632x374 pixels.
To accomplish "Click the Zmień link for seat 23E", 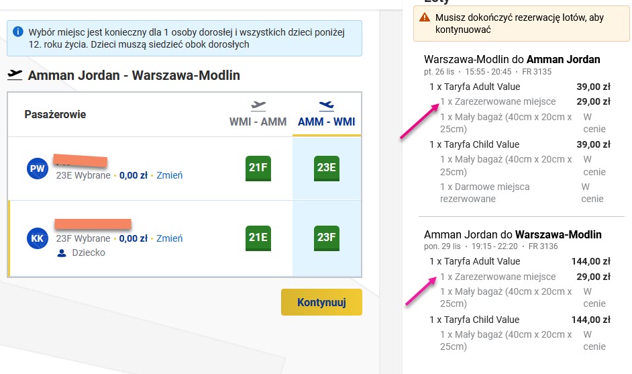I will [x=169, y=175].
